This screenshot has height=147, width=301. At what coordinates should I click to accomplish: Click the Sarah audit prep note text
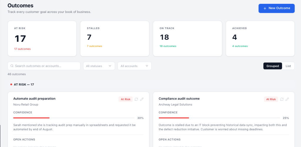74,127
